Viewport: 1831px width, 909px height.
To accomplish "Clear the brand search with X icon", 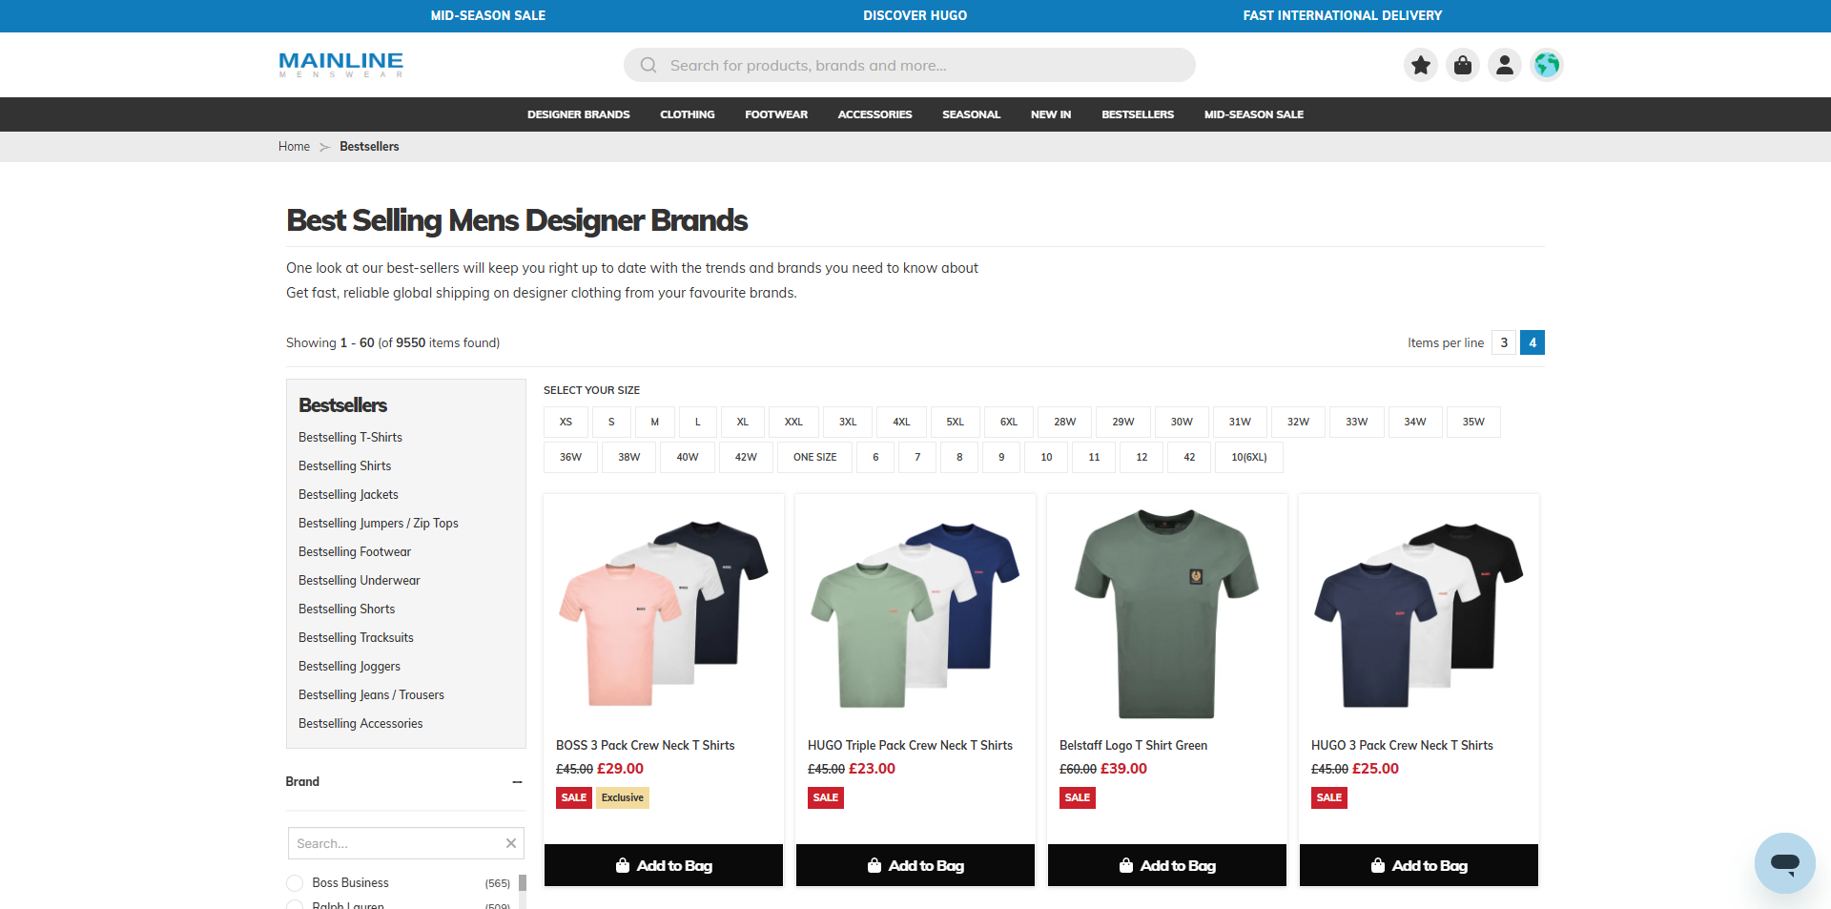I will 511,843.
